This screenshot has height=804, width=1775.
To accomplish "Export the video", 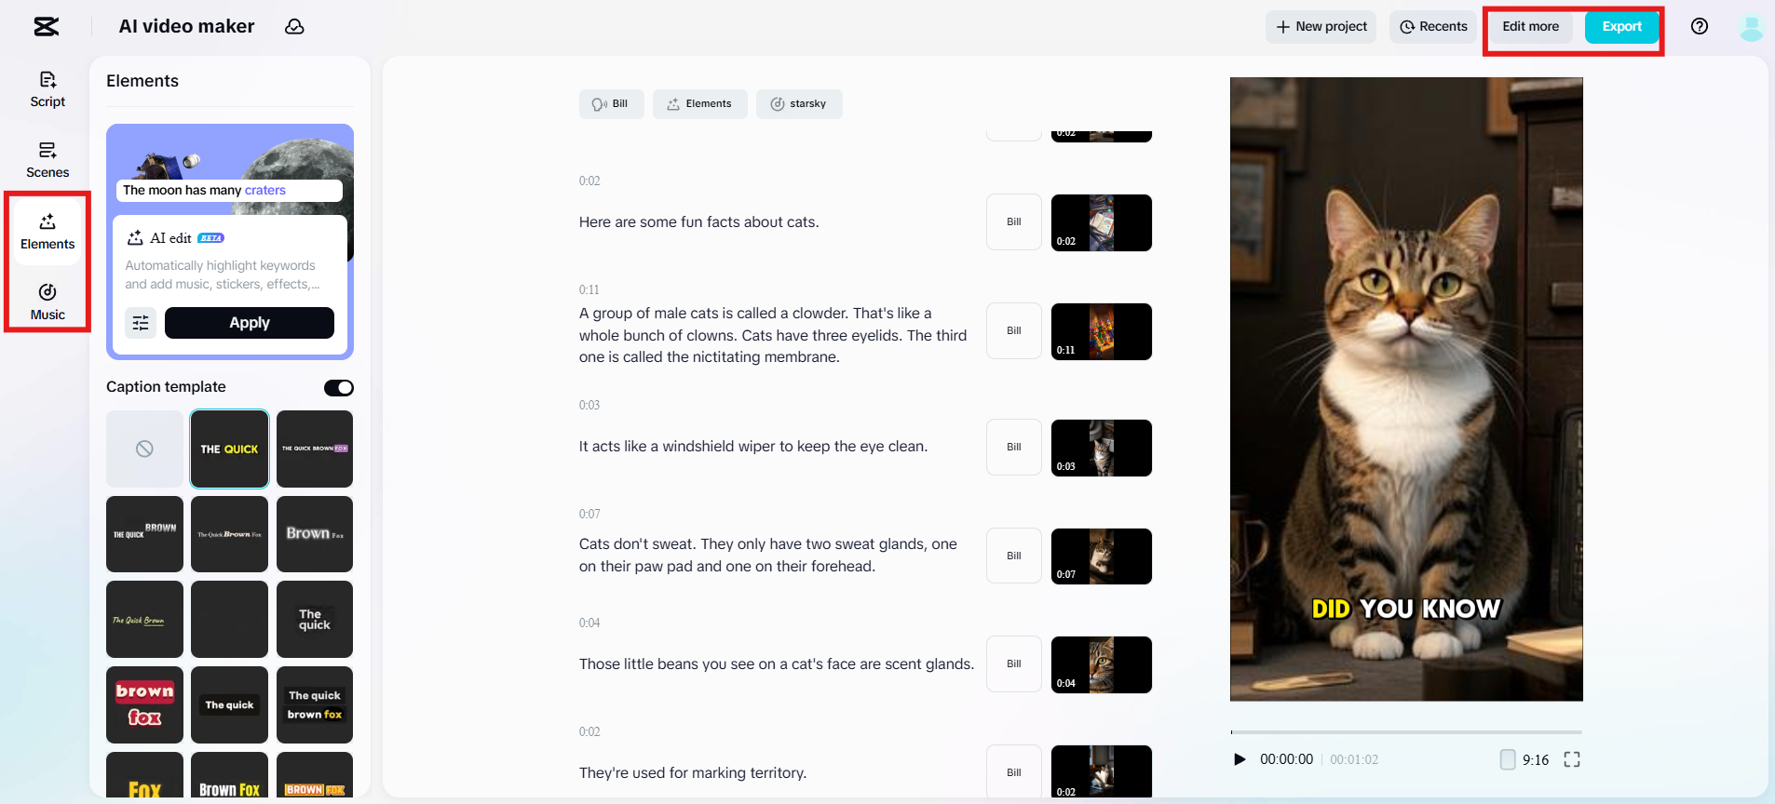I will pos(1621,27).
